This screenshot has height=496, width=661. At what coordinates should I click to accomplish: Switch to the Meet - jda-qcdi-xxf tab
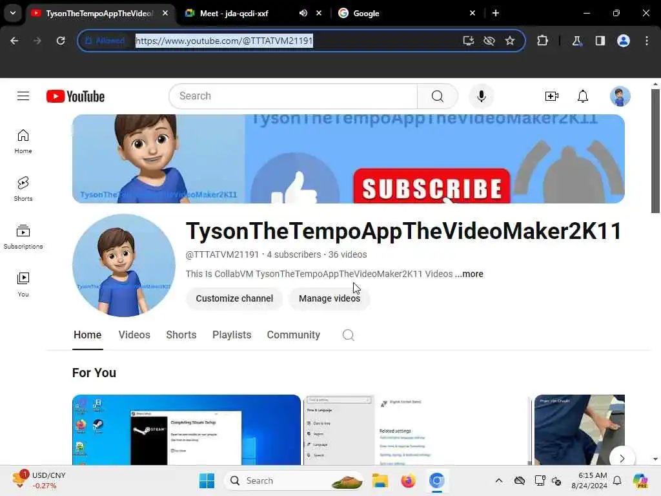234,13
